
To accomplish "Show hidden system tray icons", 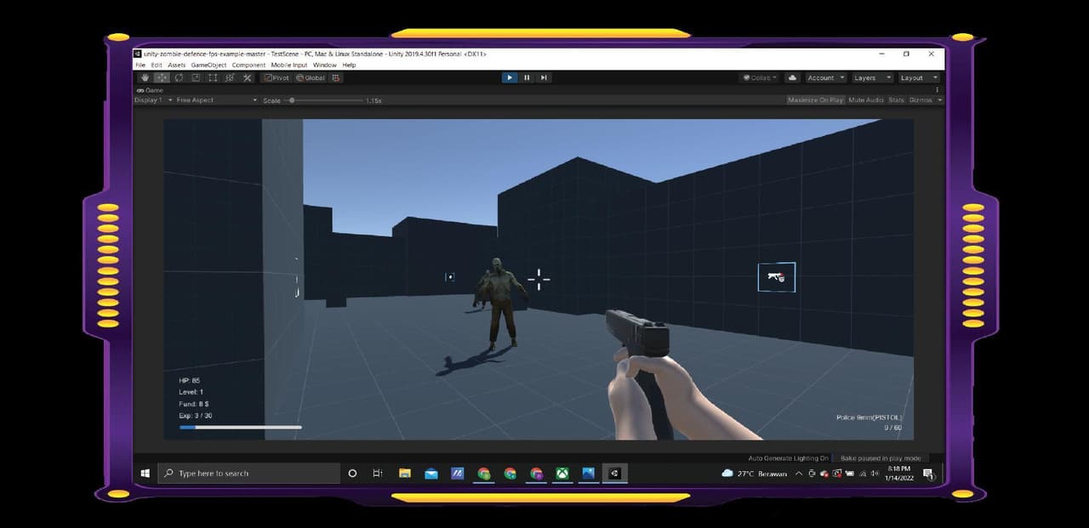I will [799, 474].
